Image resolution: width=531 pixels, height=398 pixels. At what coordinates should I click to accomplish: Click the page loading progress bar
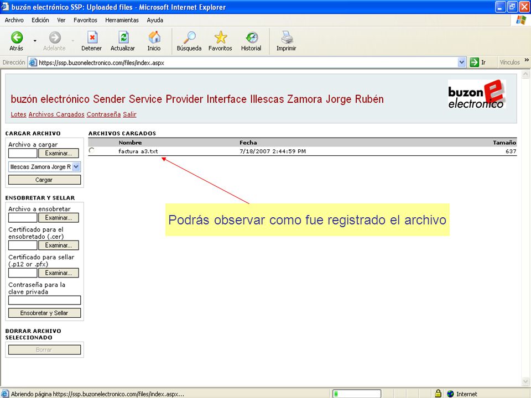357,394
